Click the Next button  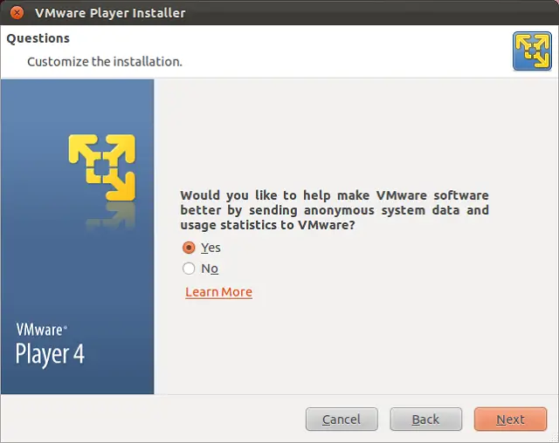coord(510,419)
